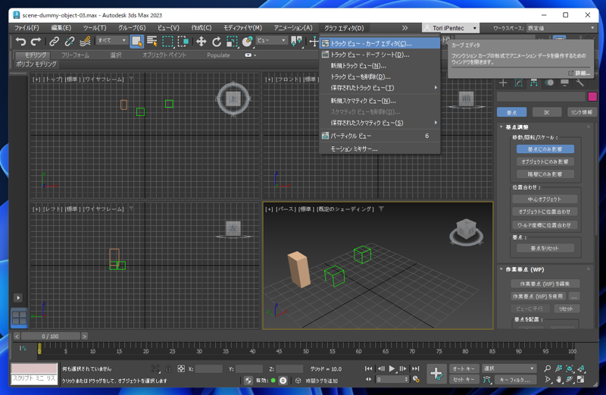Click the Go to End playback control
This screenshot has height=395, width=606.
(x=415, y=368)
